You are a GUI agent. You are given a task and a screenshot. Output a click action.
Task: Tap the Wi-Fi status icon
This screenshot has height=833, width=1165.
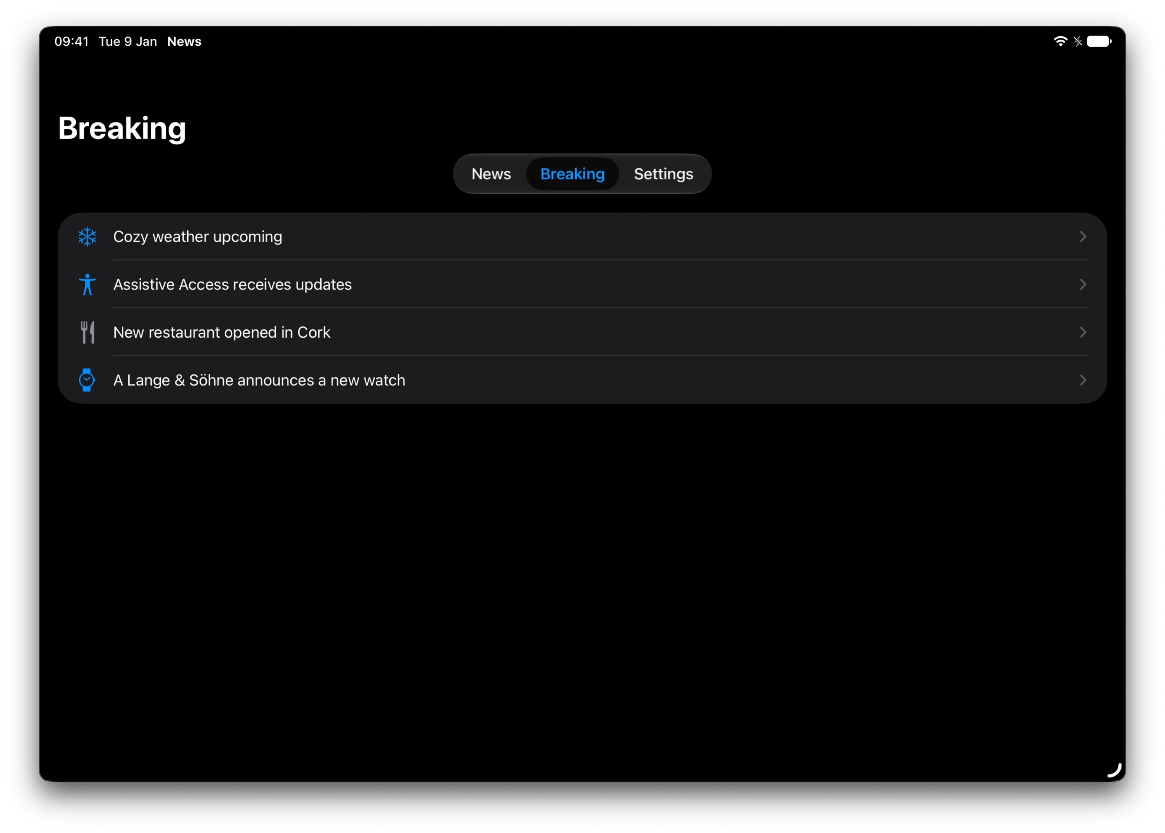click(x=1060, y=42)
